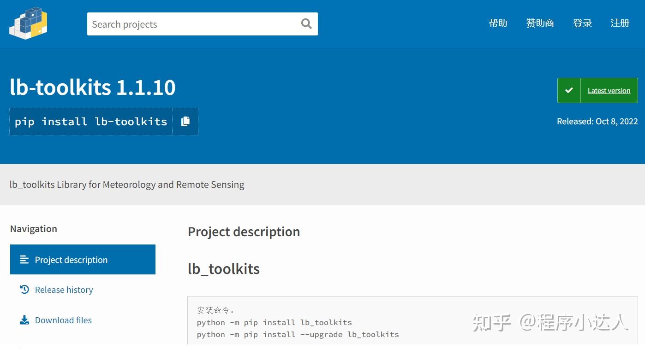Viewport: 645px width, 349px height.
Task: Click the 注册 link
Action: 620,23
